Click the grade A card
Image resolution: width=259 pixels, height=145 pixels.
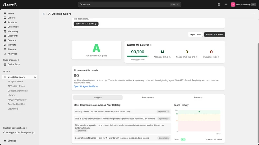[x=96, y=50]
